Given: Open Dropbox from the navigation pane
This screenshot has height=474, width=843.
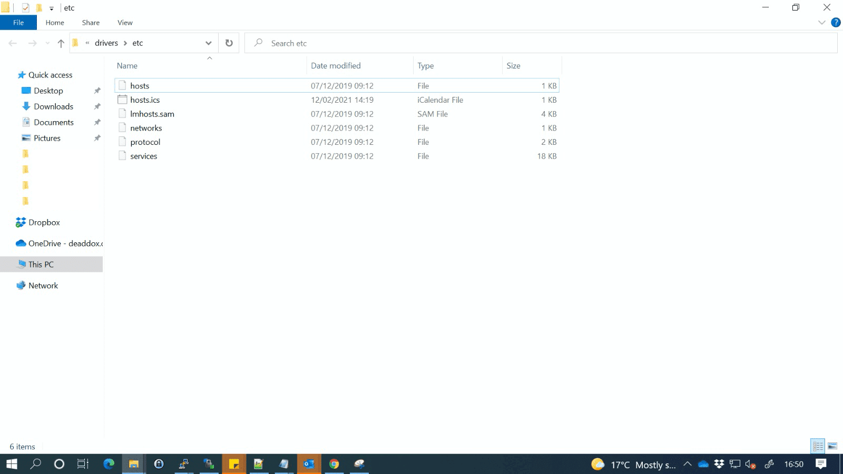Looking at the screenshot, I should click(44, 222).
